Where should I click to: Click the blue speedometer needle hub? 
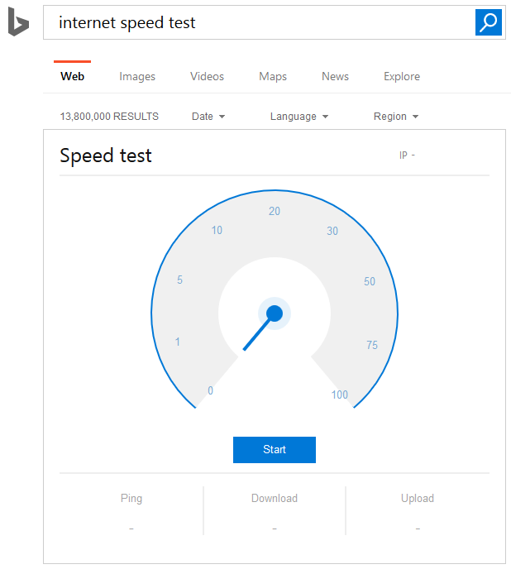275,313
